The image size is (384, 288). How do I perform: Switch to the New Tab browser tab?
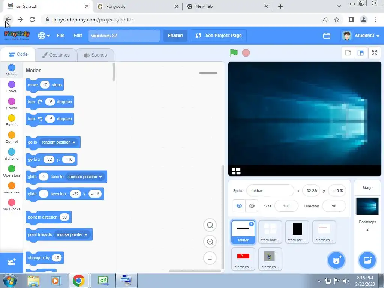coord(227,7)
